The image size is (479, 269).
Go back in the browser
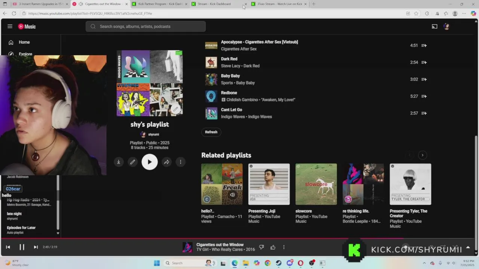(x=4, y=13)
